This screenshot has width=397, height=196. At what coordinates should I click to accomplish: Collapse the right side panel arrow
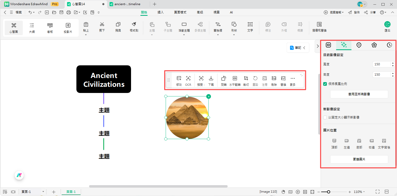318,46
